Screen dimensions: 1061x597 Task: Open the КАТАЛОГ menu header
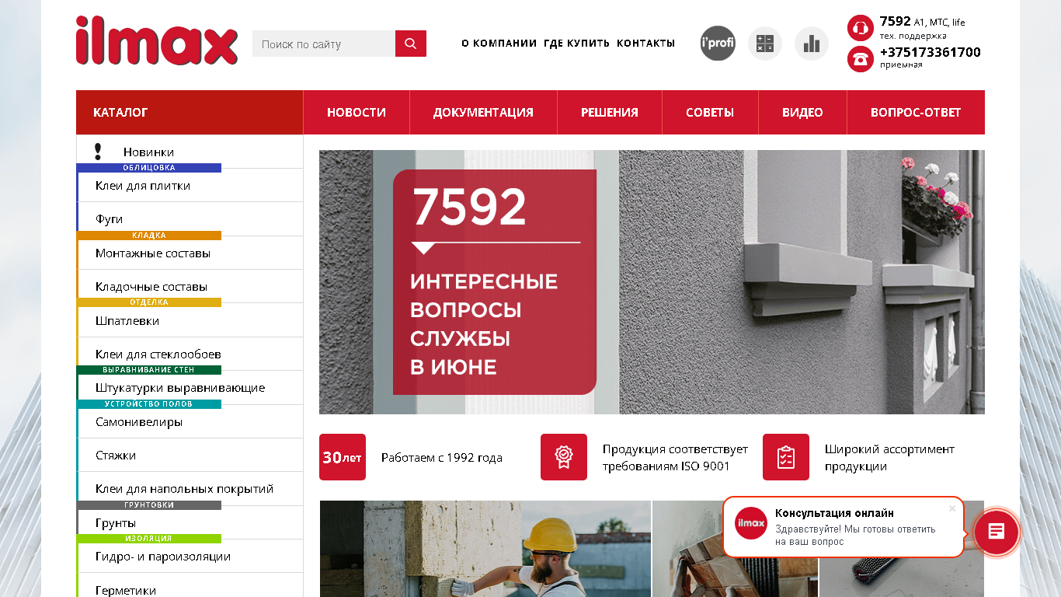pyautogui.click(x=190, y=112)
